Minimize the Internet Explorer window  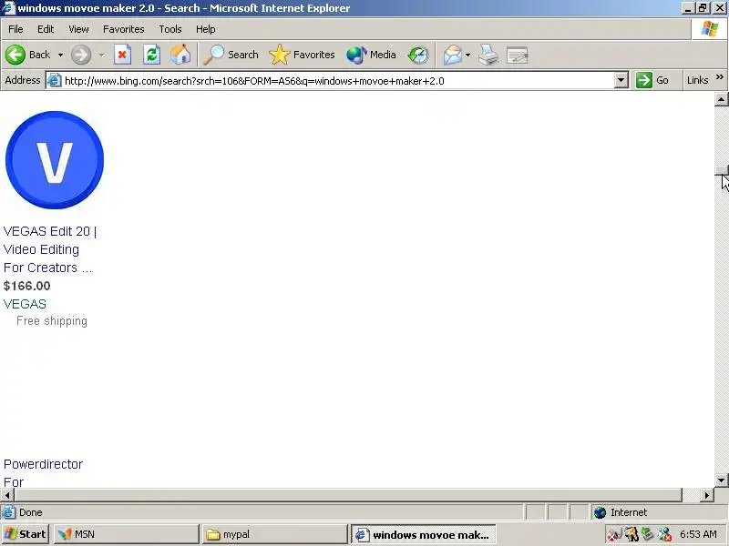pyautogui.click(x=689, y=8)
